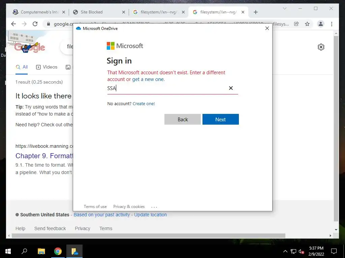Open Chrome's three-dot menu
Viewport: 345px width, 258px height.
coord(332,24)
